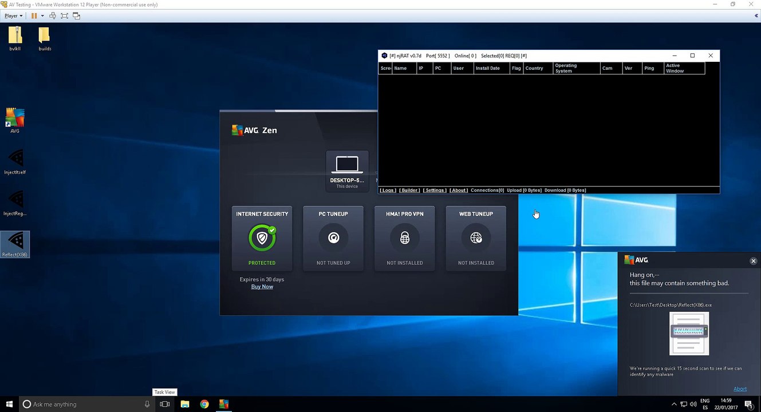Maximize the njRAT window
The image size is (761, 412).
coord(692,56)
